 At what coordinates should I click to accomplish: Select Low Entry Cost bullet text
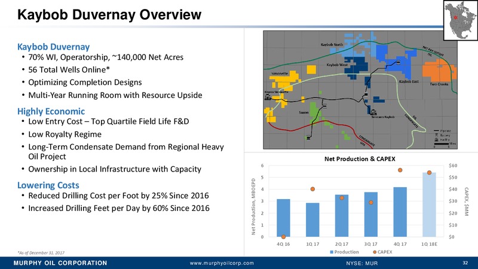109,121
